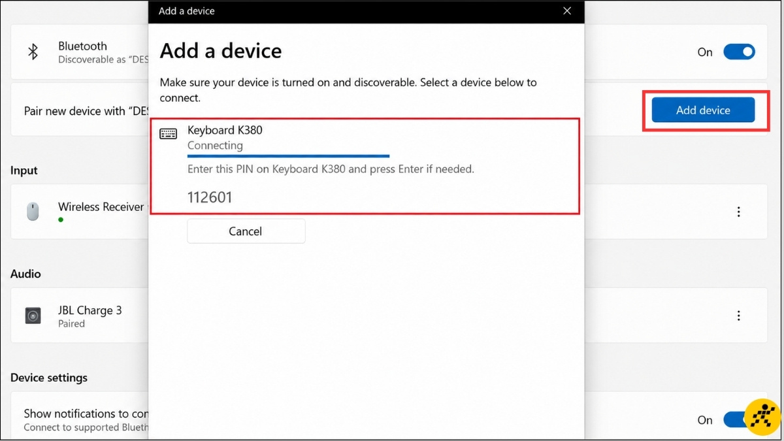Image resolution: width=784 pixels, height=441 pixels.
Task: Select the Keyboard K380 device name
Action: 225,130
